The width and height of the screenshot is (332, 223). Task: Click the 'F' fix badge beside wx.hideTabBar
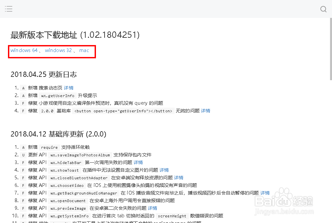click(23, 162)
